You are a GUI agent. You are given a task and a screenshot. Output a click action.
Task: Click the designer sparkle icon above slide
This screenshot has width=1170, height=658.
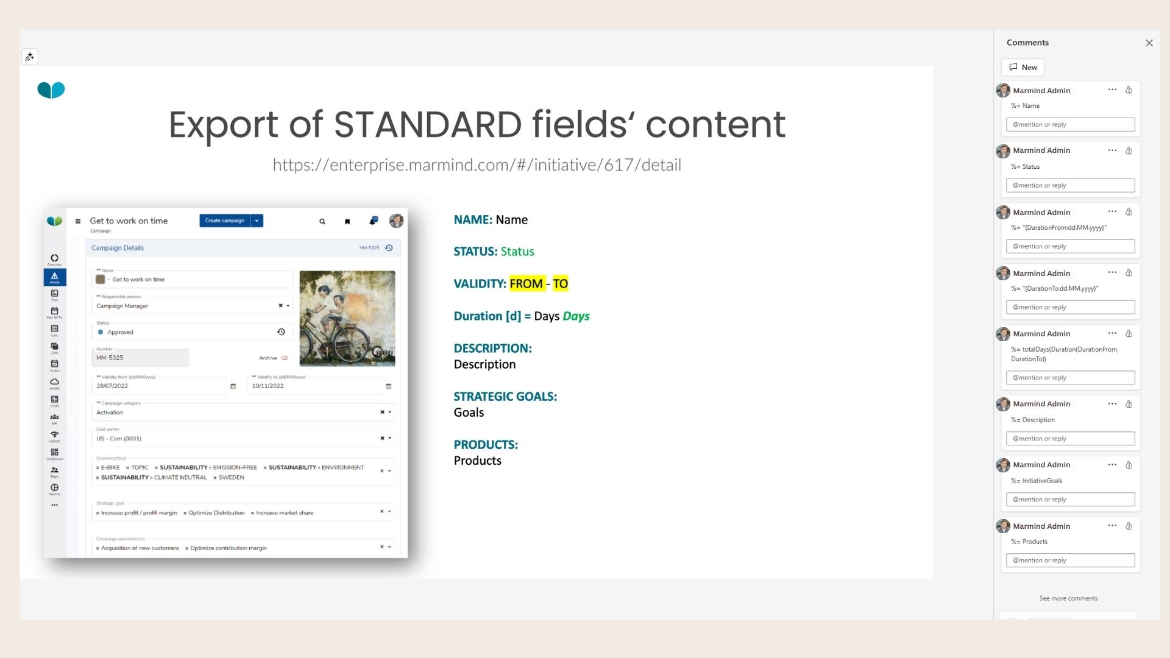pyautogui.click(x=29, y=57)
